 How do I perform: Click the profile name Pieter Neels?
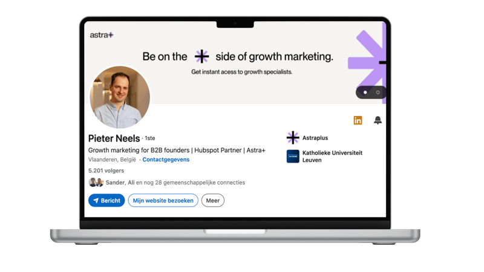114,138
